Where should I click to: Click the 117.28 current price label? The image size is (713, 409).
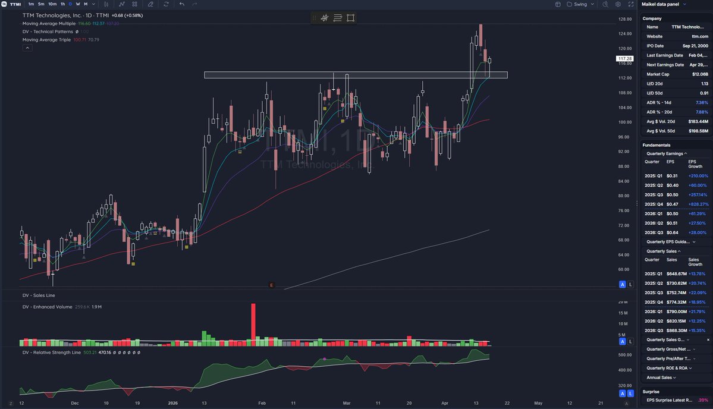click(x=625, y=59)
